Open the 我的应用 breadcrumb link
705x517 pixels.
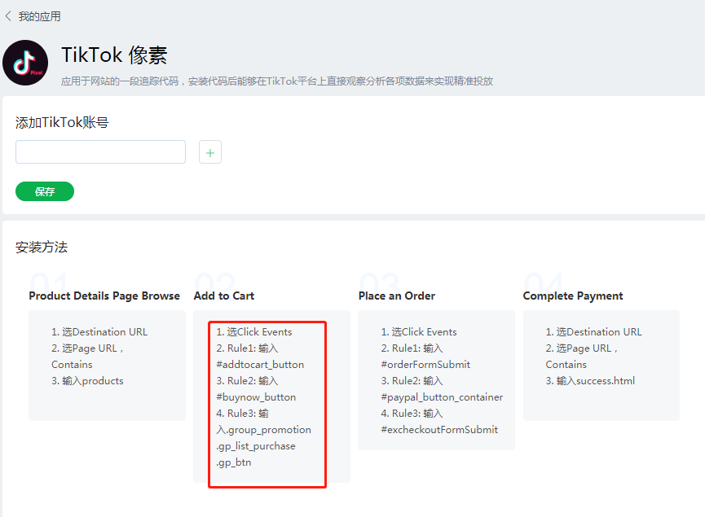[40, 16]
